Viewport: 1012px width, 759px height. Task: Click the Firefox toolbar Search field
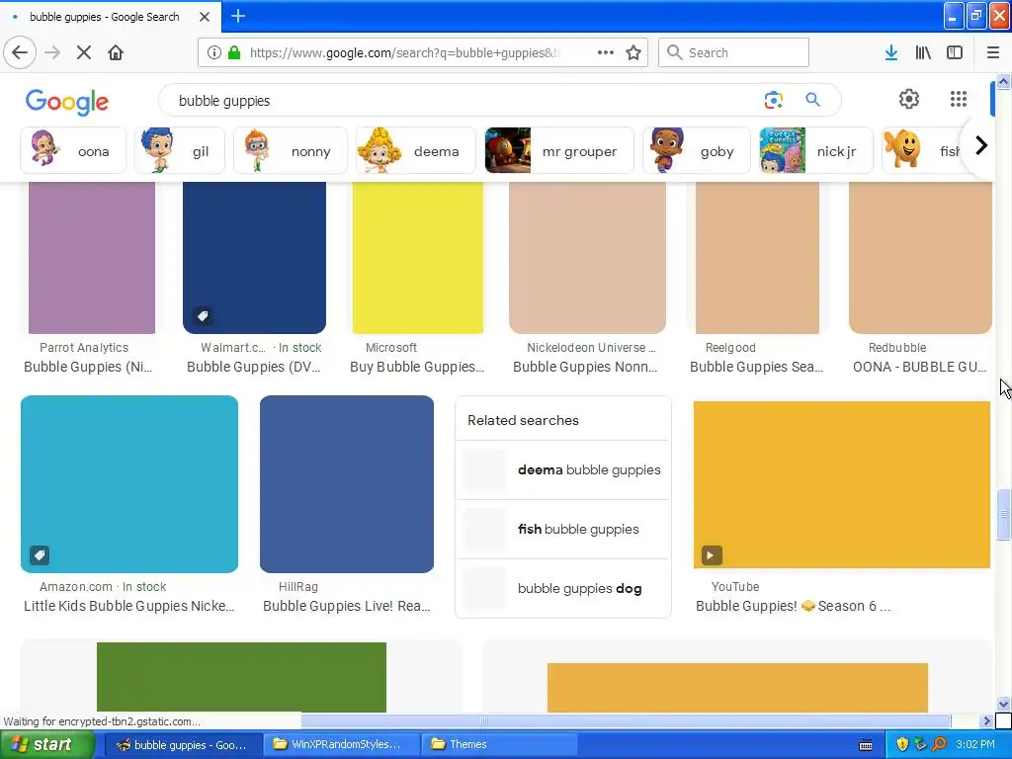[x=733, y=52]
